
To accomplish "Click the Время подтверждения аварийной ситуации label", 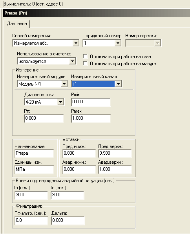I will (x=66, y=181).
